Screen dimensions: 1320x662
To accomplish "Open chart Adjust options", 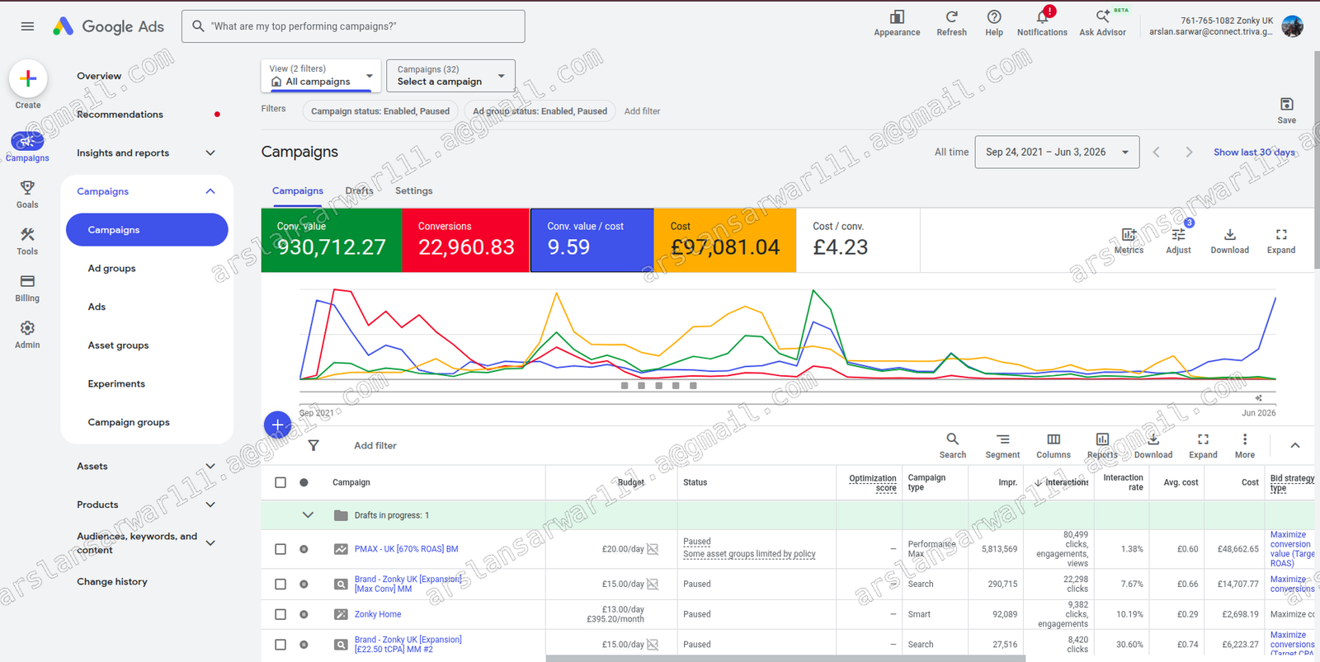I will pyautogui.click(x=1178, y=241).
